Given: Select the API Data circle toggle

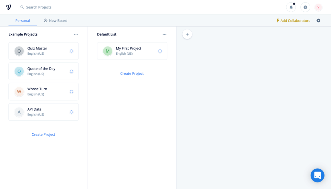Looking at the screenshot, I should point(71,112).
